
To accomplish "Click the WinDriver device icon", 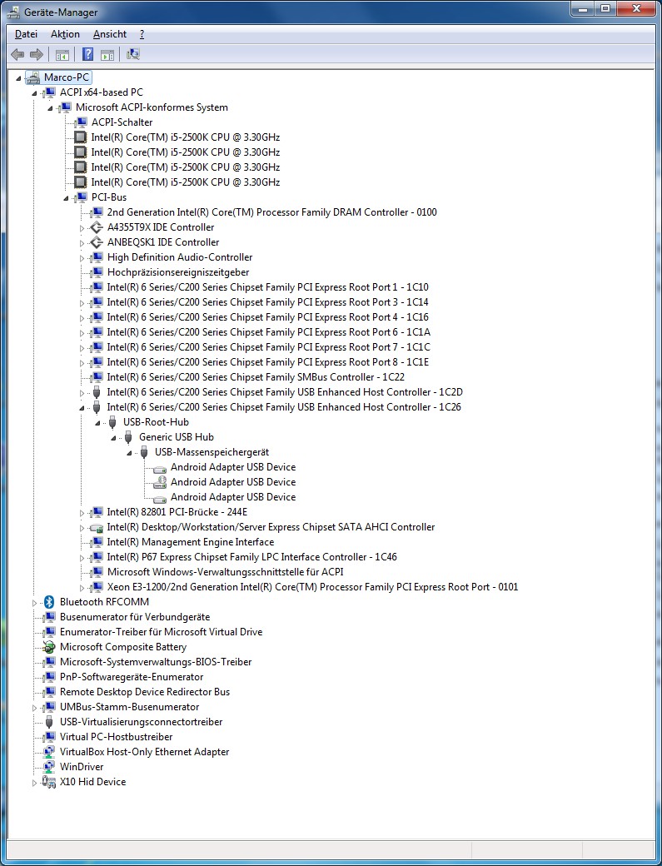I will point(49,767).
